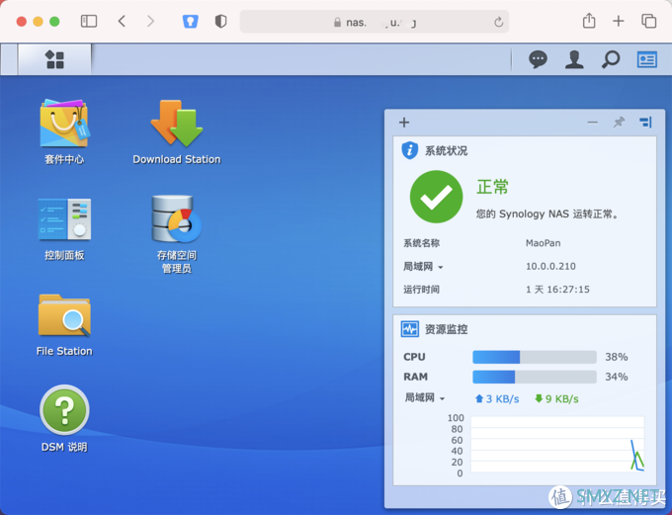Show Safari tab overview
Image resolution: width=672 pixels, height=515 pixels.
[648, 21]
